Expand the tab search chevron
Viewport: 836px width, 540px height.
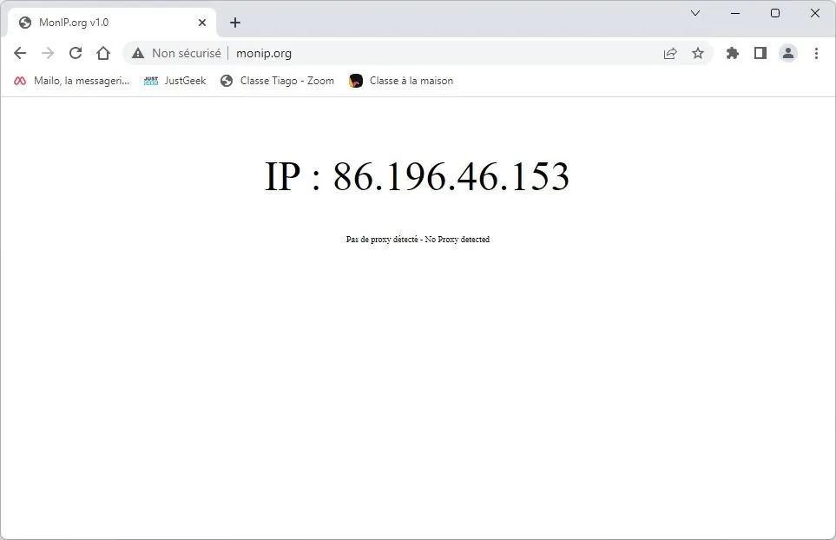tap(695, 13)
